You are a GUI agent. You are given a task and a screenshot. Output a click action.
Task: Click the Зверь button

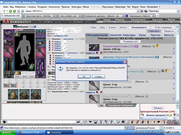(102, 27)
